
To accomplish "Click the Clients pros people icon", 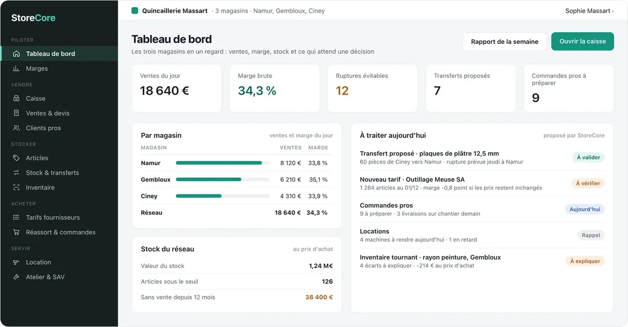I will [16, 128].
